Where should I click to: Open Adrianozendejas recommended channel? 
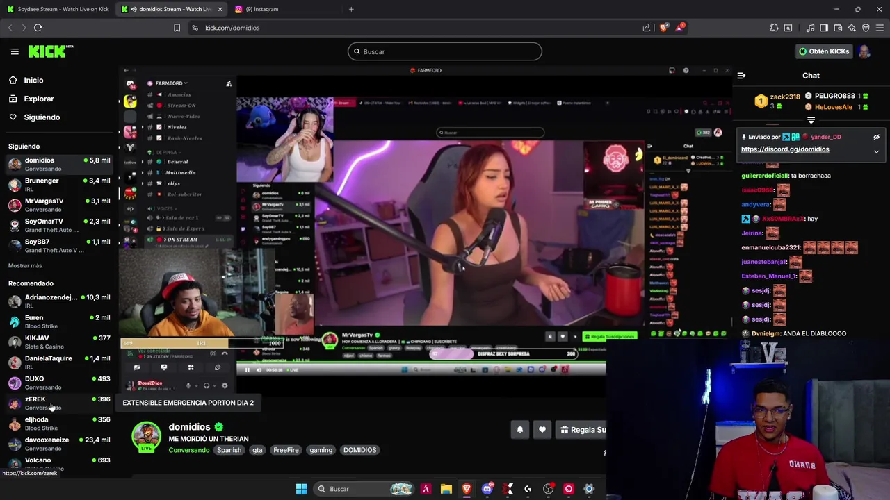pyautogui.click(x=59, y=301)
